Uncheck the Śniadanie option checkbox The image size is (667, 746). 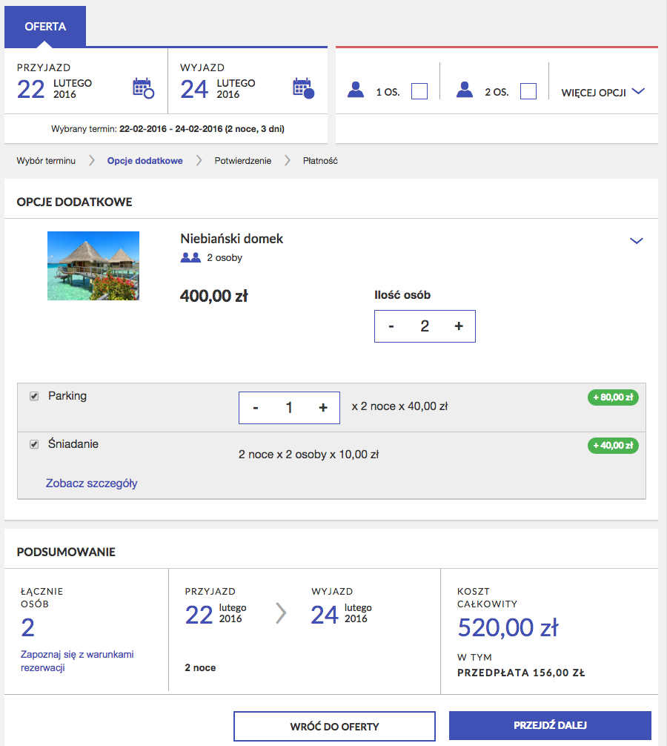[x=34, y=444]
